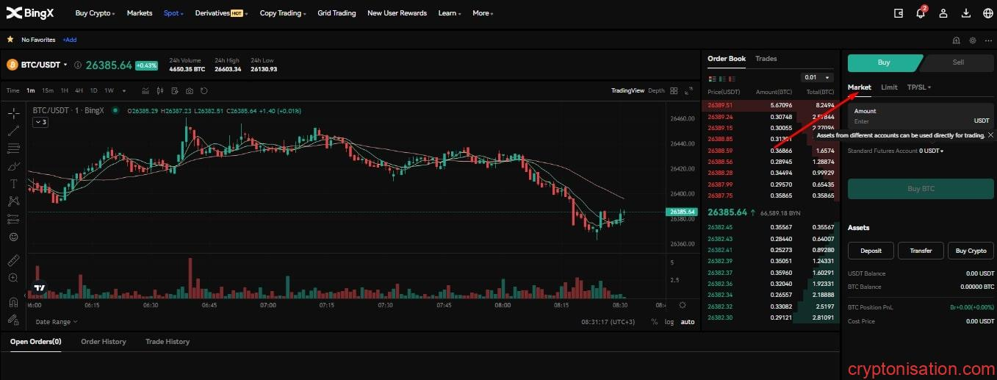
Task: Open the emoji sticker tool
Action: click(13, 237)
